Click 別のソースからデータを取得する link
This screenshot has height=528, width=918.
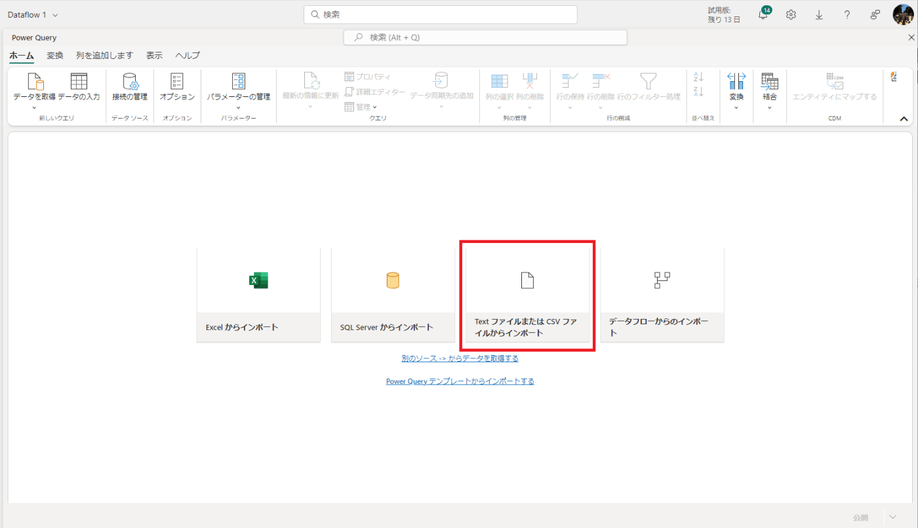point(460,358)
